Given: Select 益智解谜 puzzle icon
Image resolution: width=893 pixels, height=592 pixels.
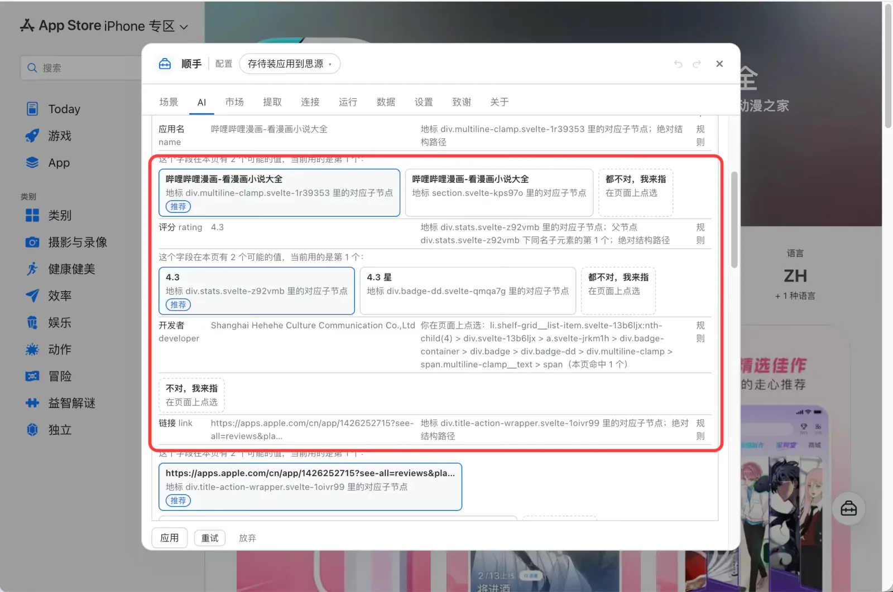Looking at the screenshot, I should tap(32, 403).
